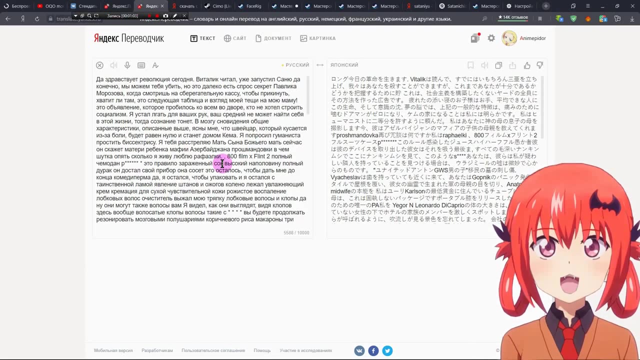Switch to the ДОКУМЕНТ translation mode

tap(273, 38)
